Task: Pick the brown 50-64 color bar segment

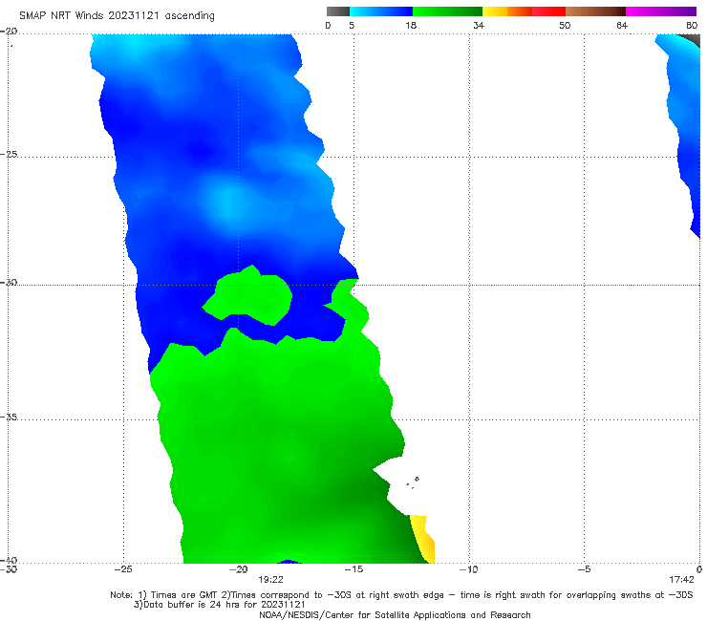Action: 595,11
